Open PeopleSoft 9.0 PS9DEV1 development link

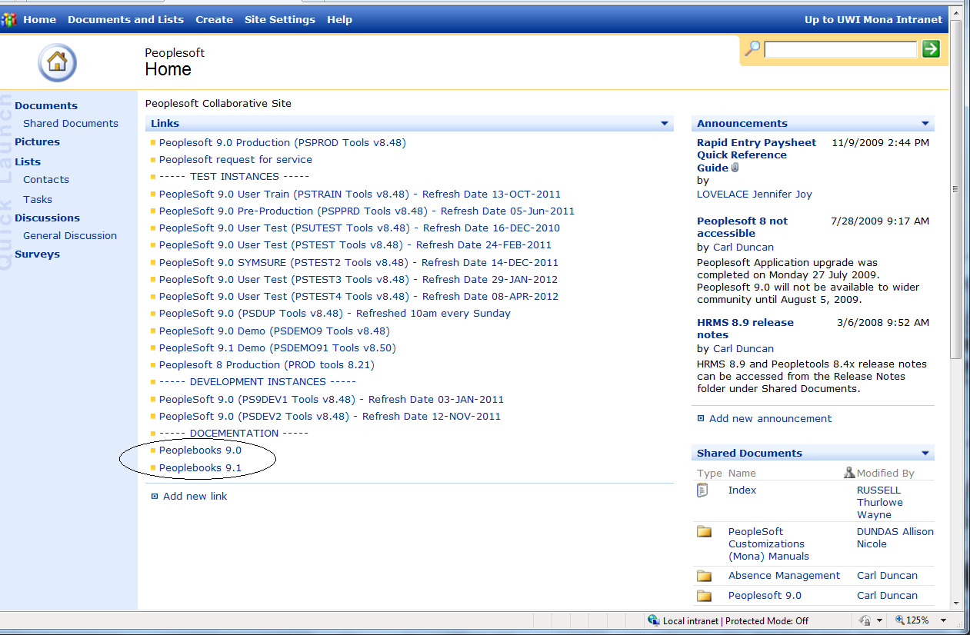(x=332, y=400)
